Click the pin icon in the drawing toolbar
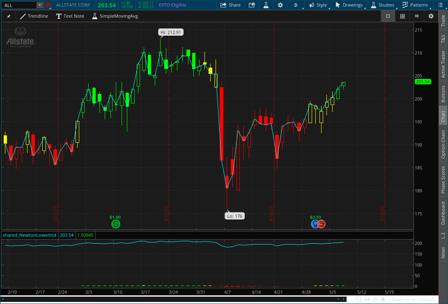This screenshot has width=448, height=304. tap(9, 16)
